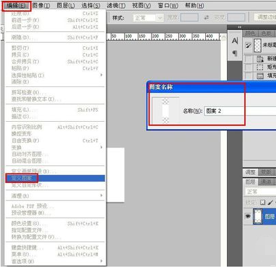276x268 pixels.
Task: Click the 高度 input field
Action: coord(236,18)
